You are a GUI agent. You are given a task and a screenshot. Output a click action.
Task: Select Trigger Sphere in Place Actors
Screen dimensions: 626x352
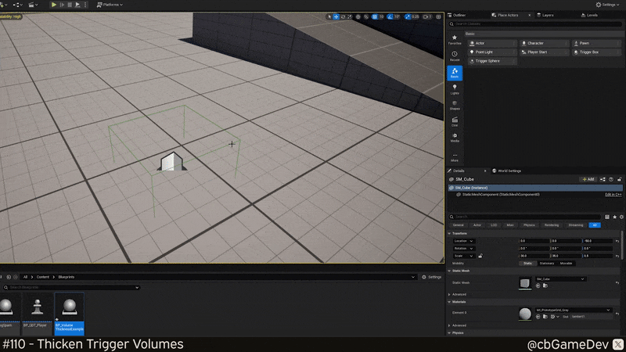493,61
